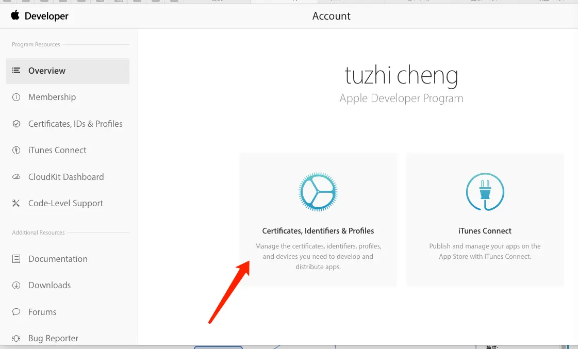Click the iTunes Connect plug icon in the sidebar
Screen dimensions: 578x349
16,151
